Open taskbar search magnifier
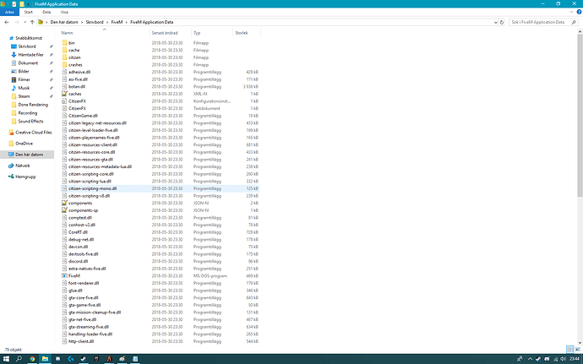The height and width of the screenshot is (364, 583). [x=19, y=359]
